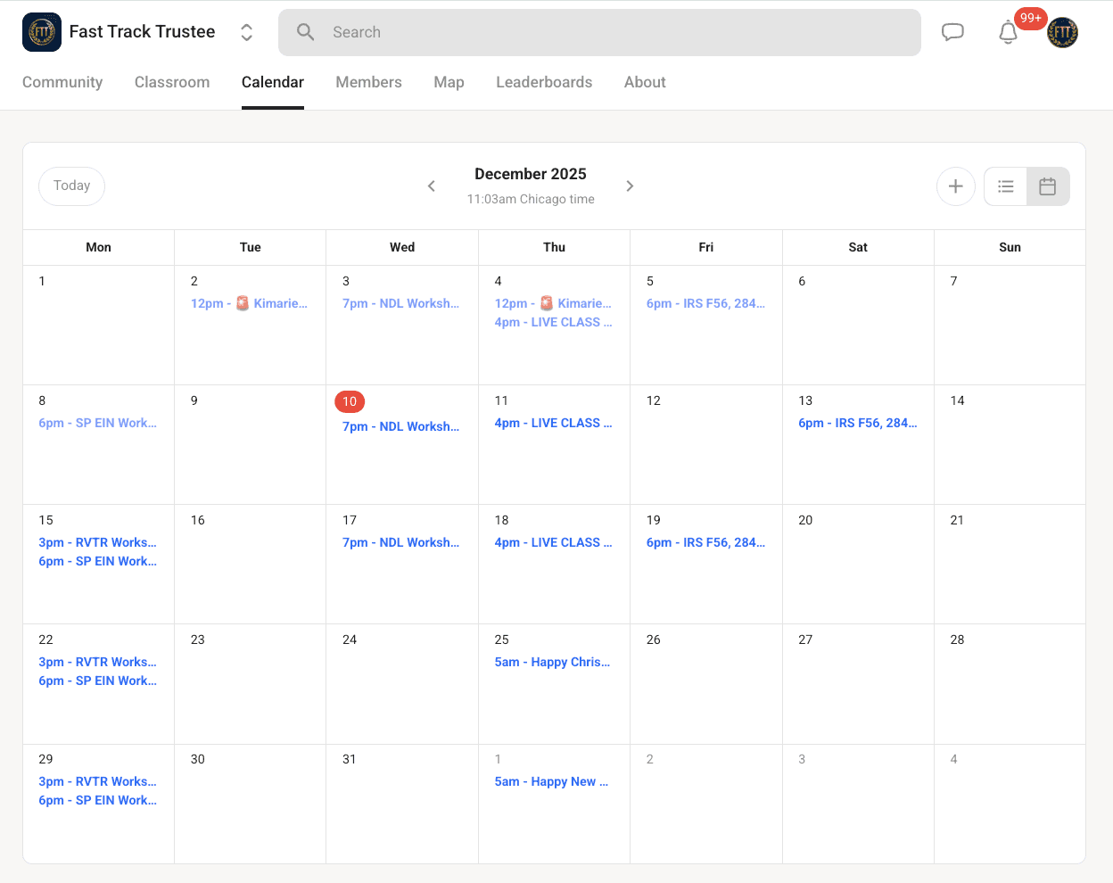Advance to January using the right chevron
The width and height of the screenshot is (1113, 883).
630,186
